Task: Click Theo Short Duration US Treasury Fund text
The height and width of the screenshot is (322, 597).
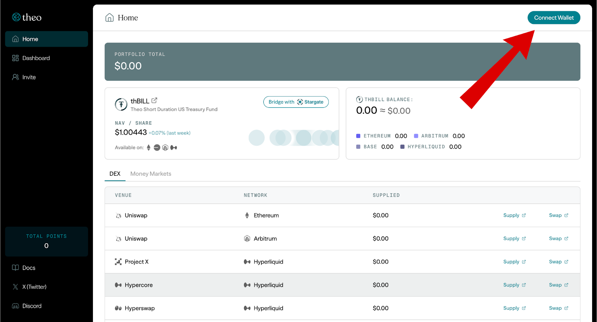Action: click(174, 109)
